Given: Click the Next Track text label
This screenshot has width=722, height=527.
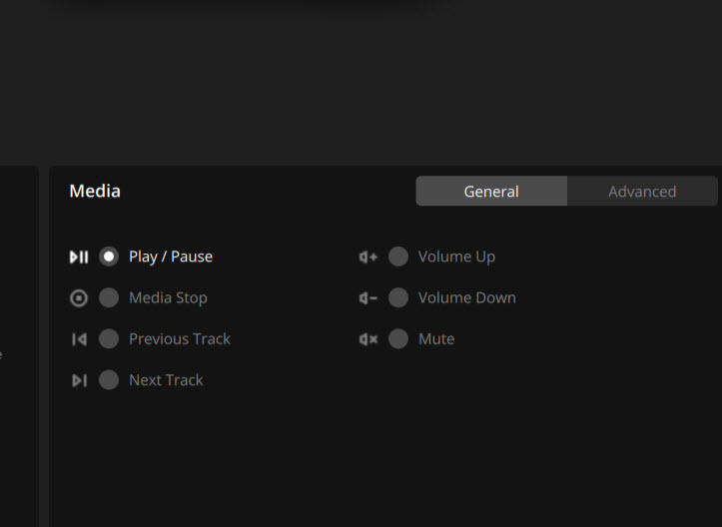Looking at the screenshot, I should coord(166,380).
